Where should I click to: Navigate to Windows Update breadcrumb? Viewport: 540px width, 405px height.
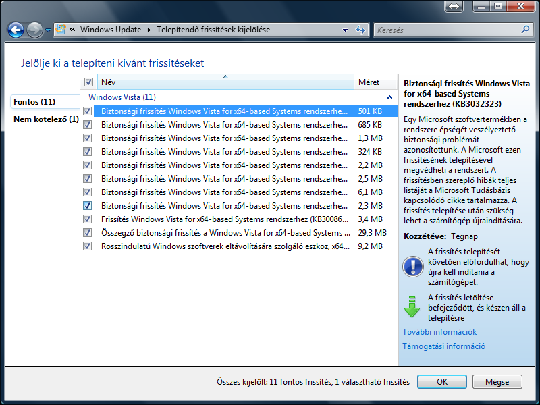click(111, 30)
